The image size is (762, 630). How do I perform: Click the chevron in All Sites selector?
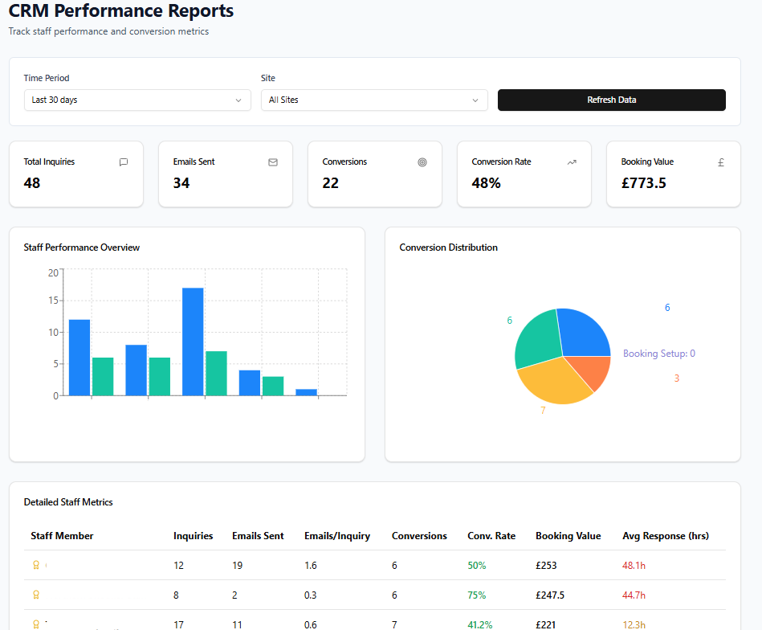[475, 100]
